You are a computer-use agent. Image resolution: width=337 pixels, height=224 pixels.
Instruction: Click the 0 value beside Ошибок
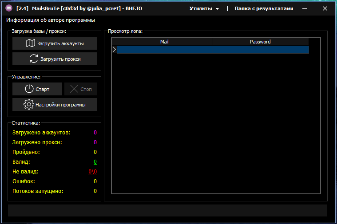coord(95,181)
